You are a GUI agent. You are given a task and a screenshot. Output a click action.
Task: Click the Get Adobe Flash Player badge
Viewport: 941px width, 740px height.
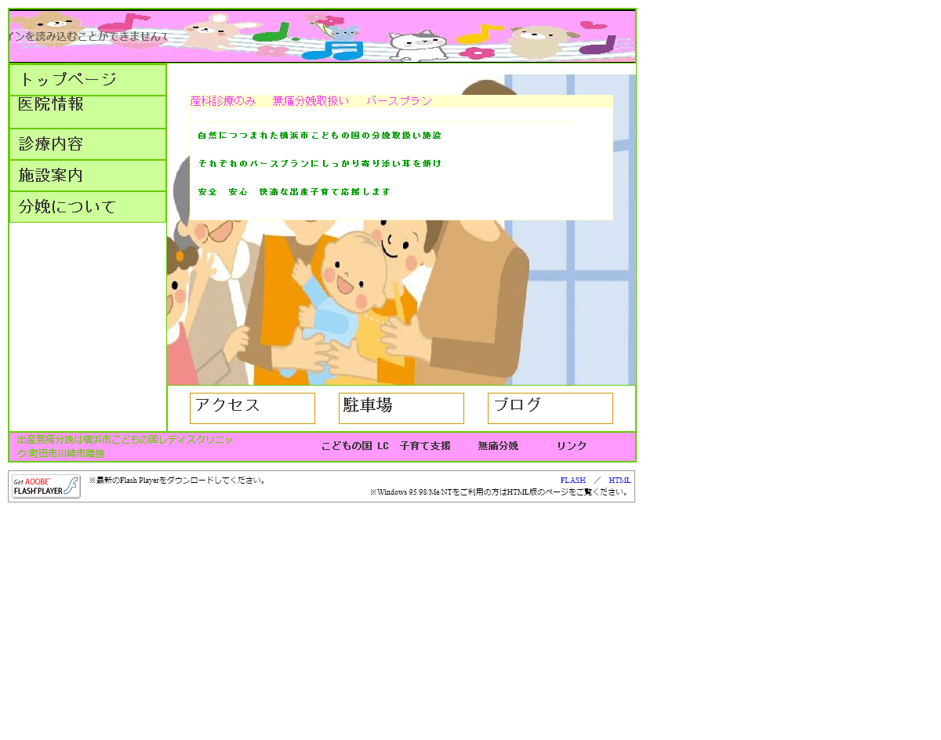click(x=45, y=487)
